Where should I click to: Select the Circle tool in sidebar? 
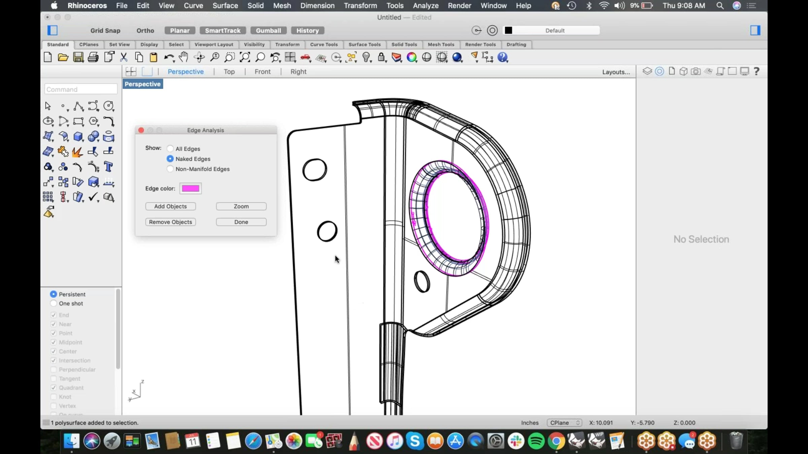click(108, 106)
